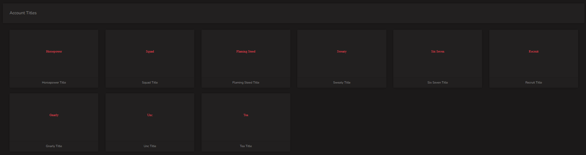Click the Squad Title caption
Screen dimensions: 586x155
(x=150, y=83)
